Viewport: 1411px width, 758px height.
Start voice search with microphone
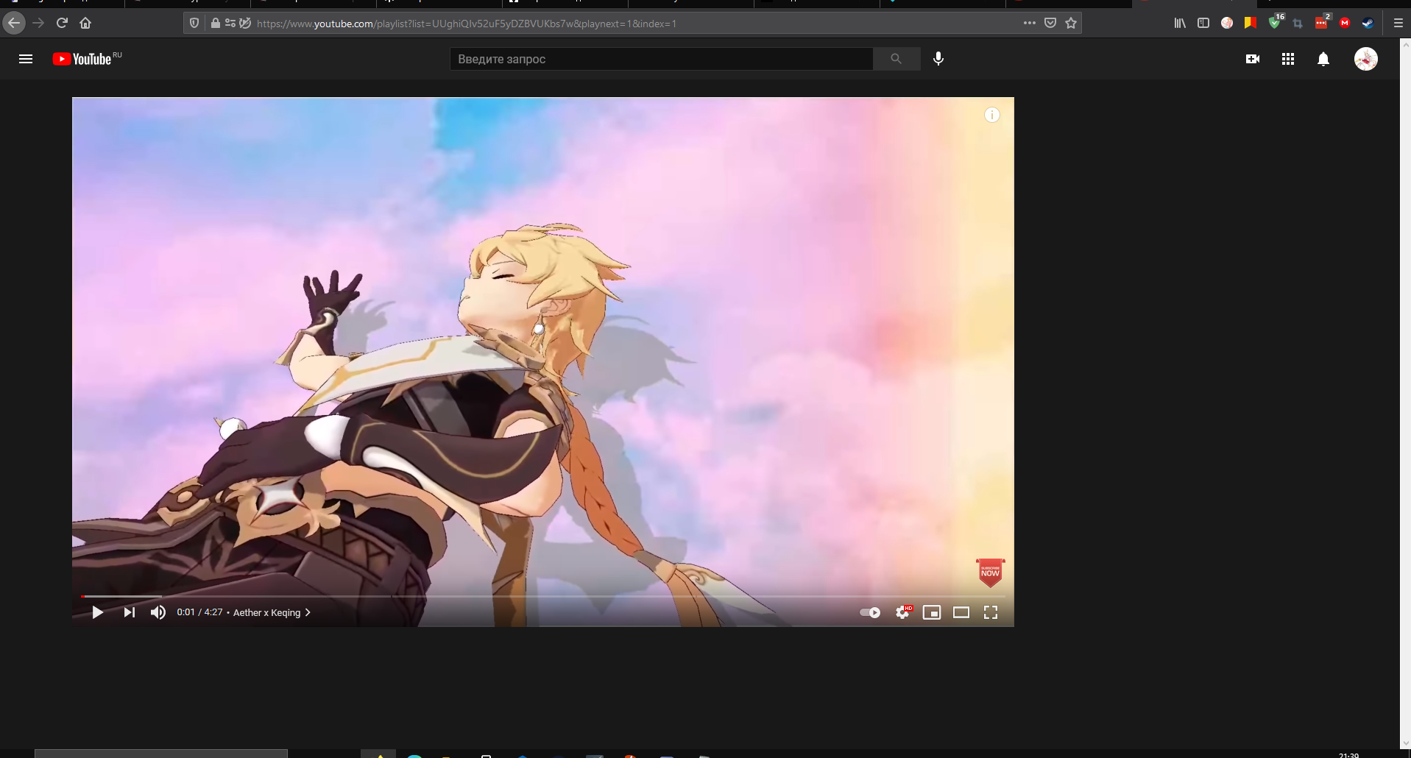click(x=938, y=59)
